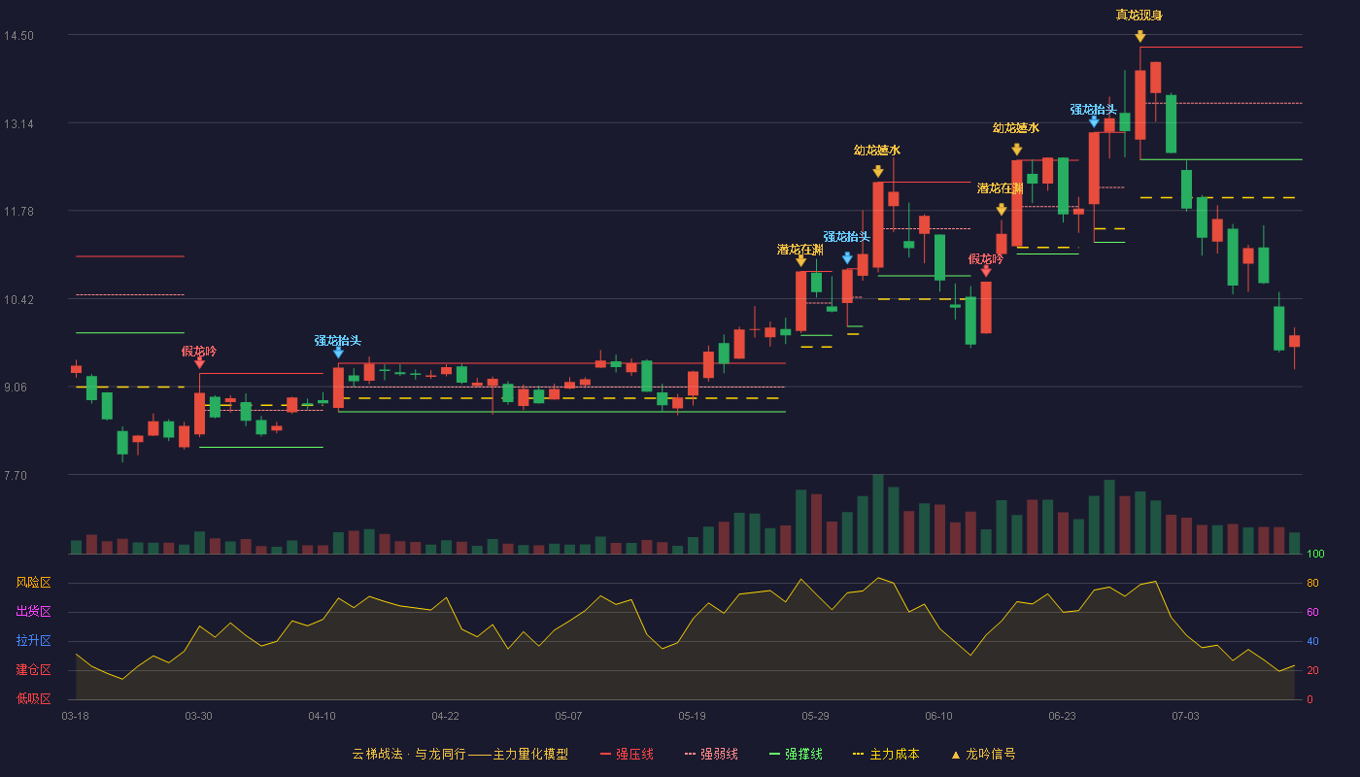Click the 拉升区 zone label
Screen dimensions: 1360x777
click(x=33, y=641)
